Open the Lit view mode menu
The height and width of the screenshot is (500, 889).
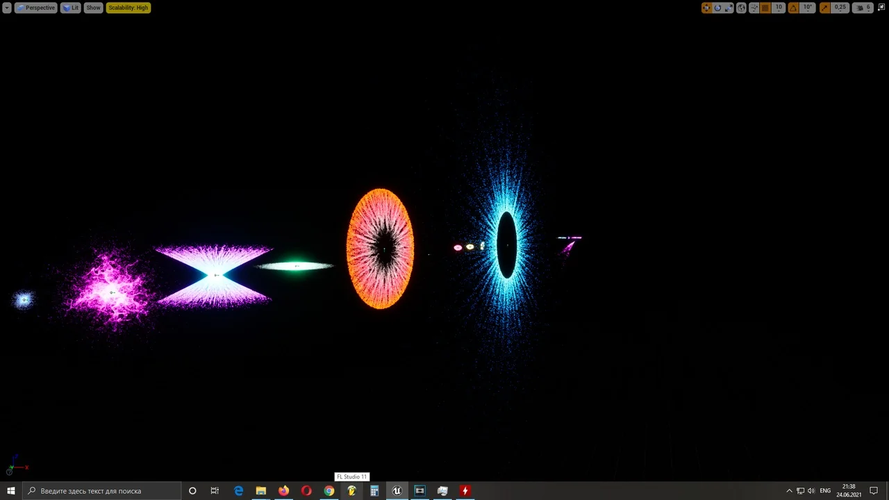(70, 8)
